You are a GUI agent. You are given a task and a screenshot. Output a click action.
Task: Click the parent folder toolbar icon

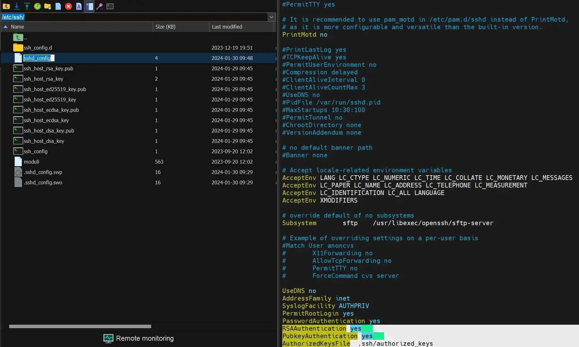6,6
